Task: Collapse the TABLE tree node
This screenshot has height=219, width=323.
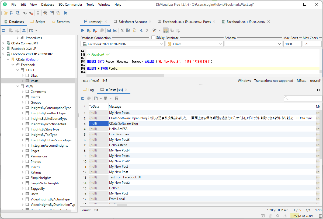Action: coord(18,70)
